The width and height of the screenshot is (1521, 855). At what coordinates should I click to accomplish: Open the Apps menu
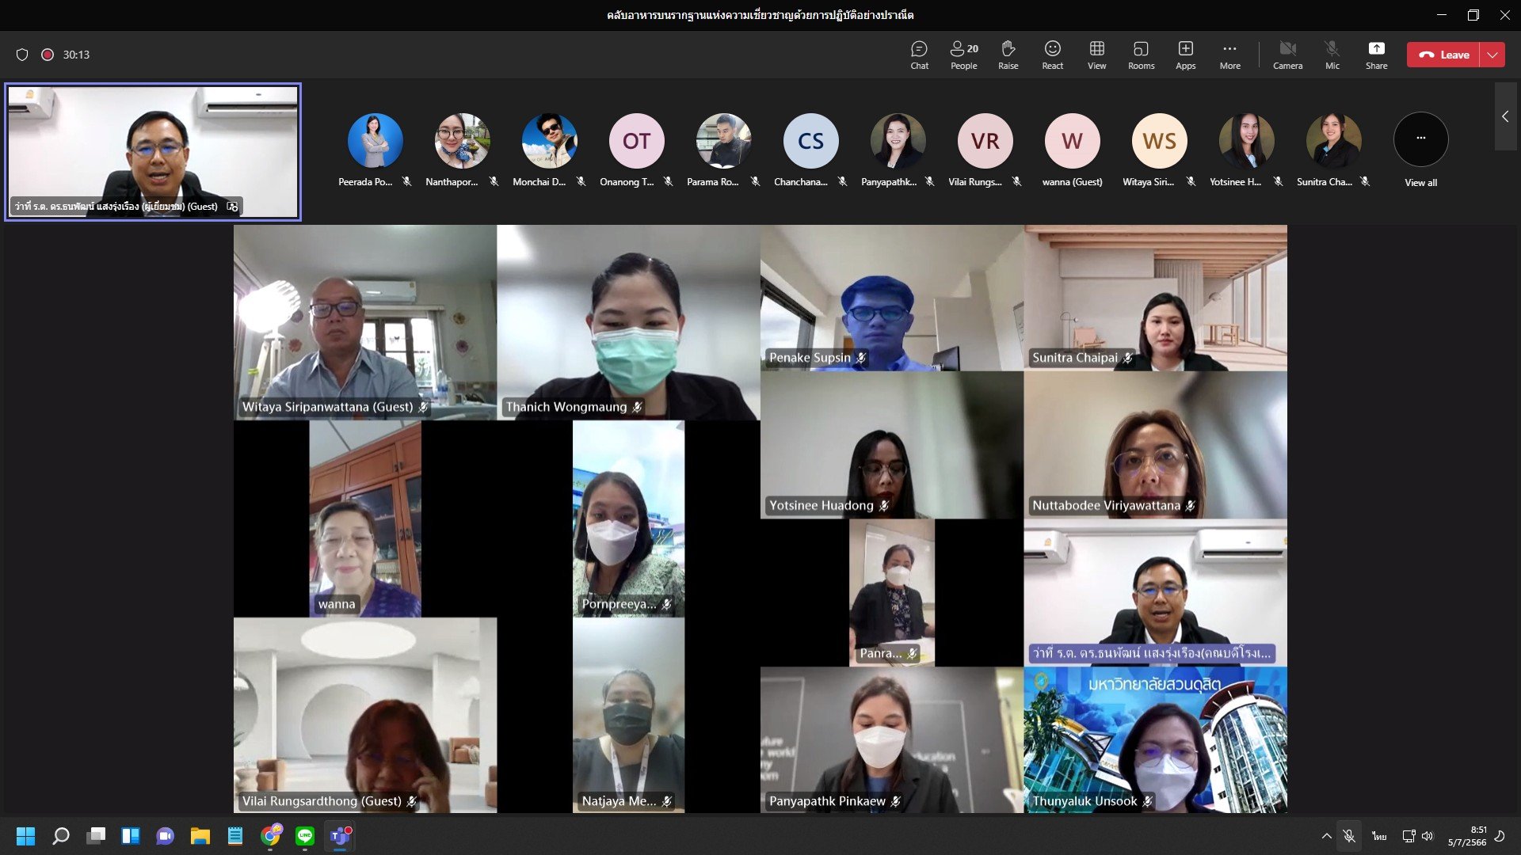click(1185, 55)
